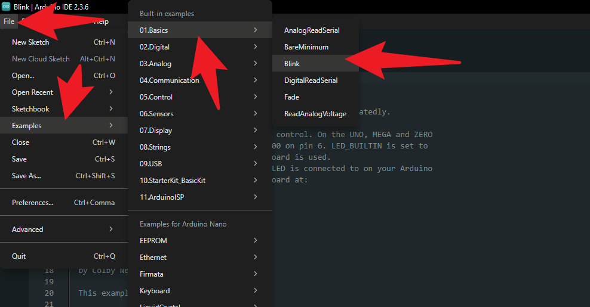
Task: Open Preferences... from the File menu
Action: 63,203
